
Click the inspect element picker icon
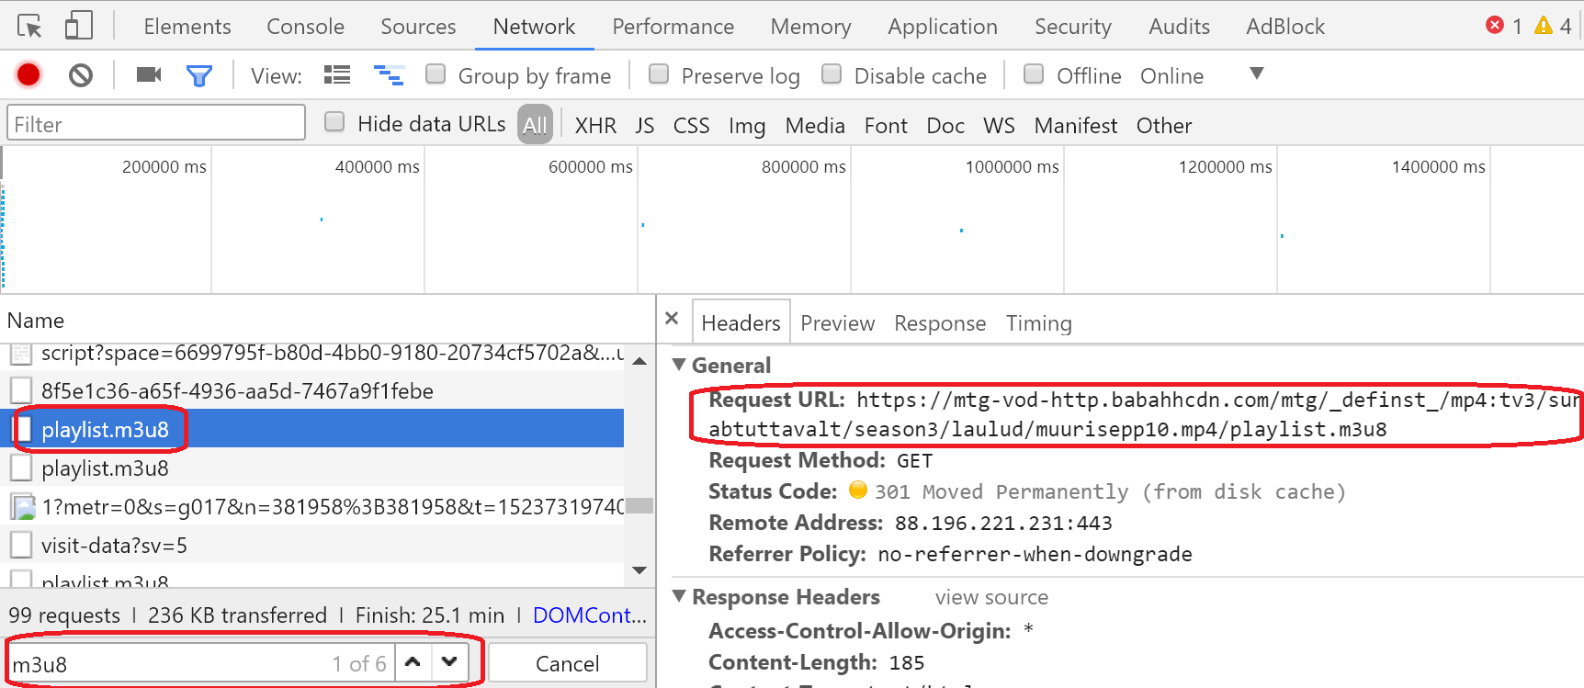coord(29,26)
